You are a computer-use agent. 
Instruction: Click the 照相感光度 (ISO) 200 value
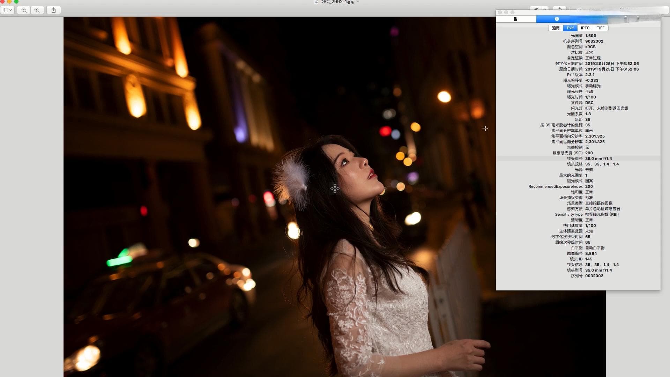point(589,153)
